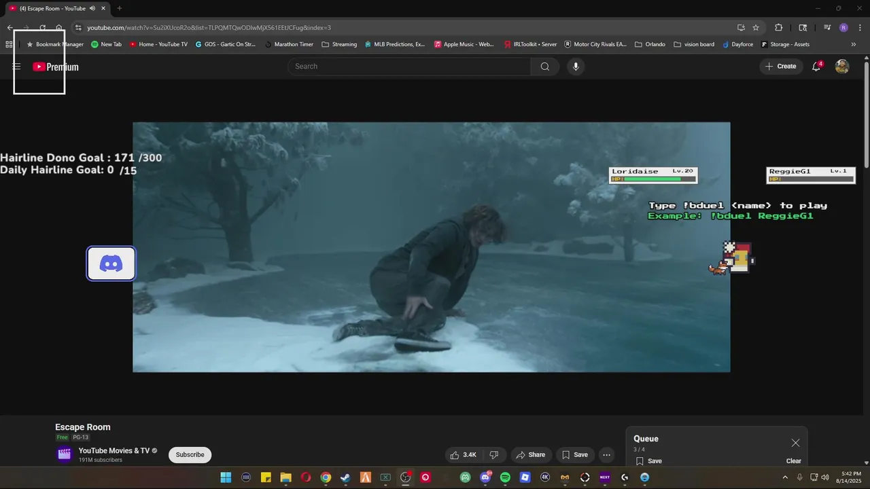Click the Create button
The image size is (870, 489).
pyautogui.click(x=781, y=67)
